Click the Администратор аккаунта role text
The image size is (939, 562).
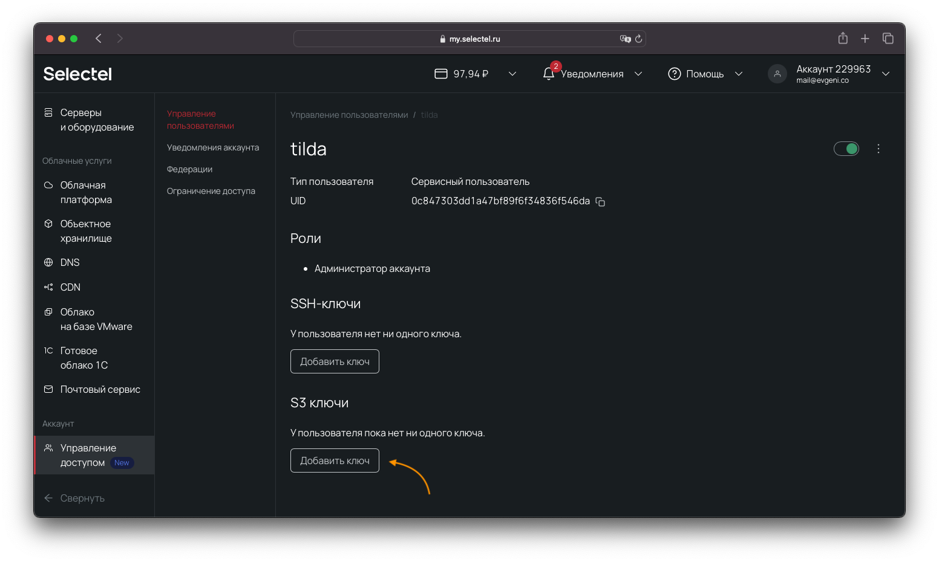(372, 268)
